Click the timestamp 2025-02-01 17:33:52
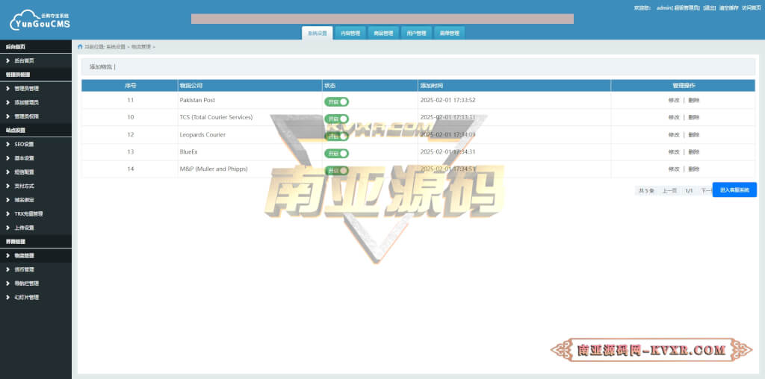This screenshot has height=379, width=765. tap(448, 101)
